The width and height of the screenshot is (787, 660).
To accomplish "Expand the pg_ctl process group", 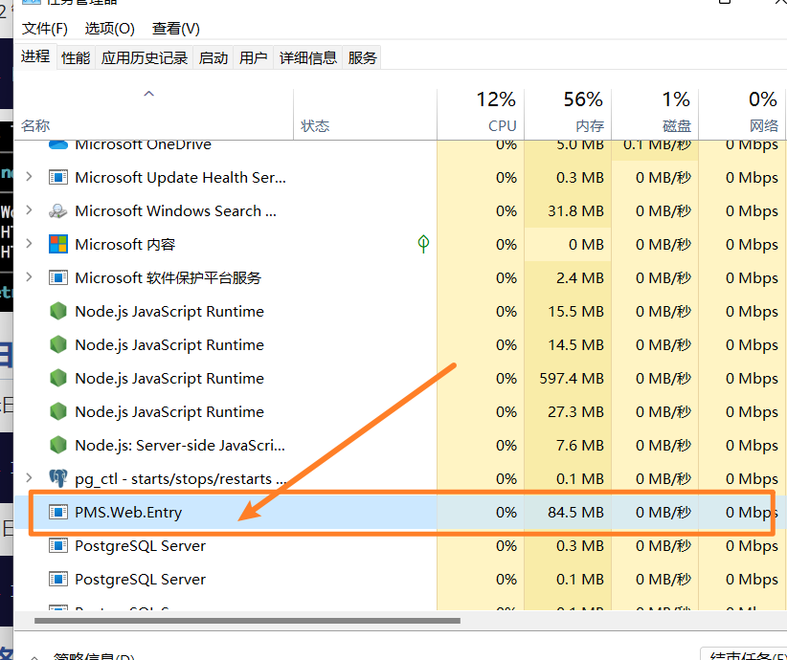I will (x=29, y=477).
